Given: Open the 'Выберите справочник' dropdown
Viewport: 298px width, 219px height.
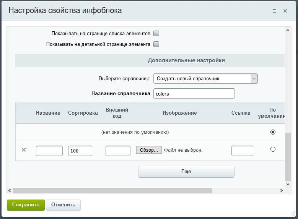Looking at the screenshot, I should coord(205,79).
